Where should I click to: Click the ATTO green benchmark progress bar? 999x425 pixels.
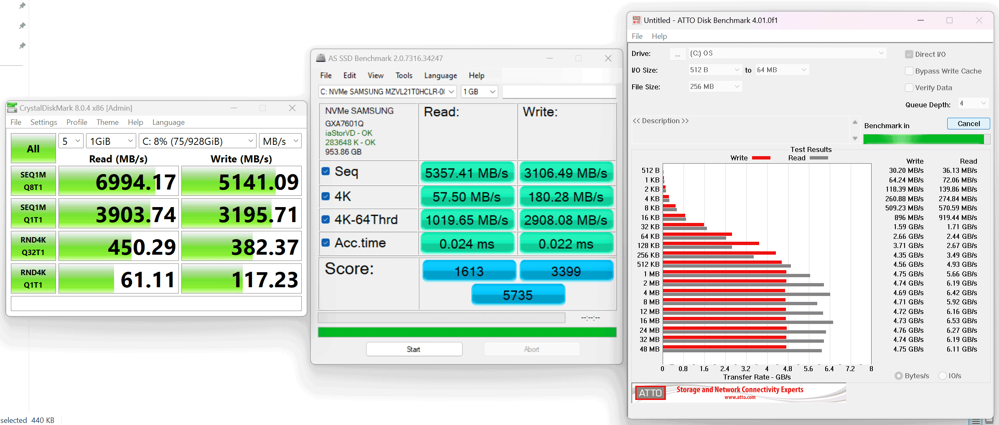926,139
